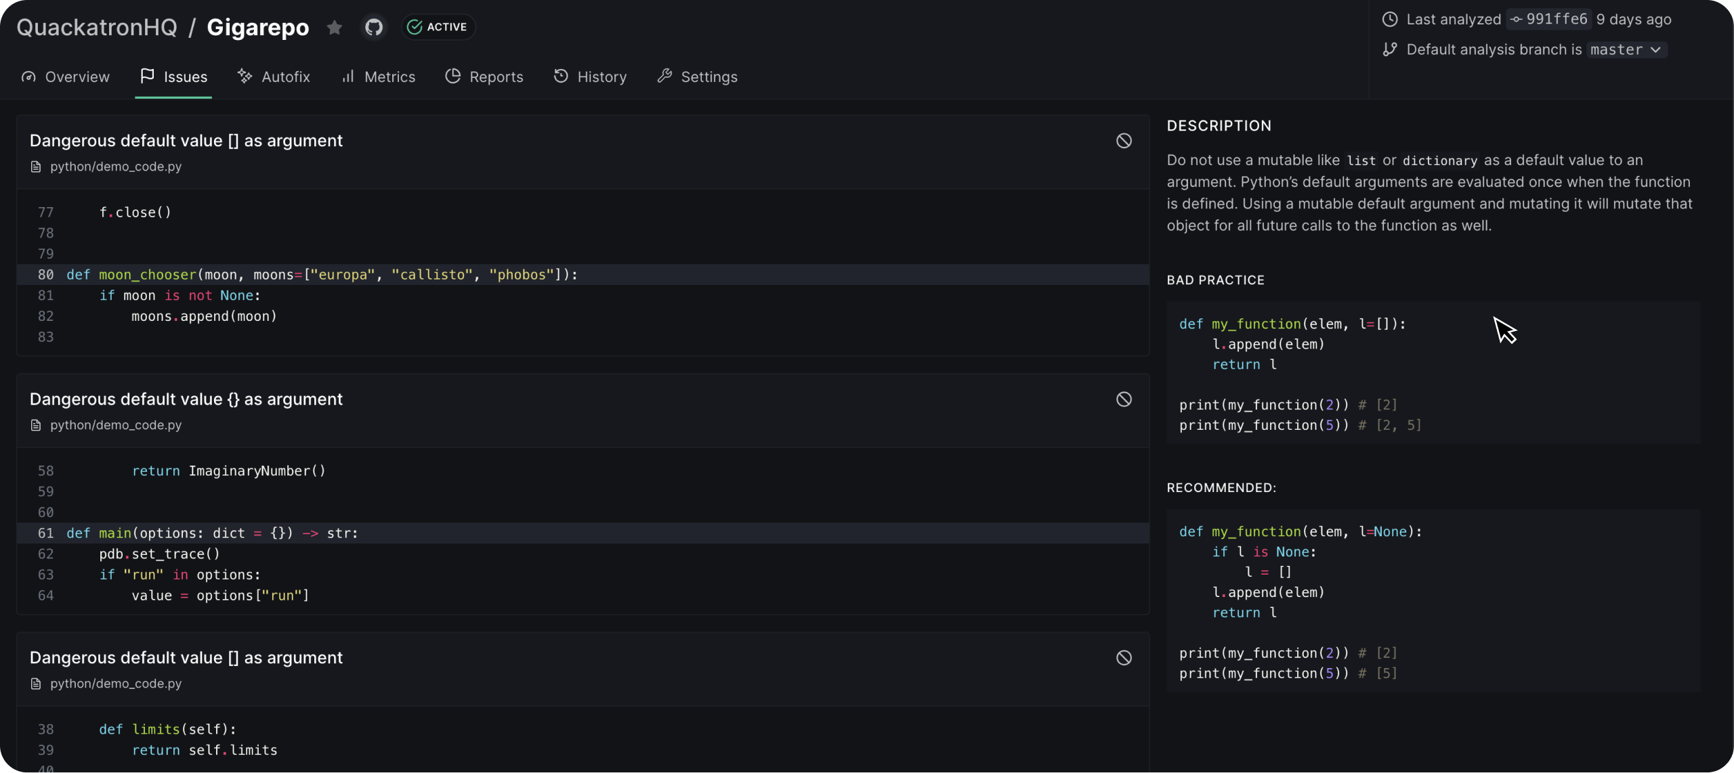Open the GitHub repository icon link
Image resolution: width=1734 pixels, height=773 pixels.
(374, 28)
